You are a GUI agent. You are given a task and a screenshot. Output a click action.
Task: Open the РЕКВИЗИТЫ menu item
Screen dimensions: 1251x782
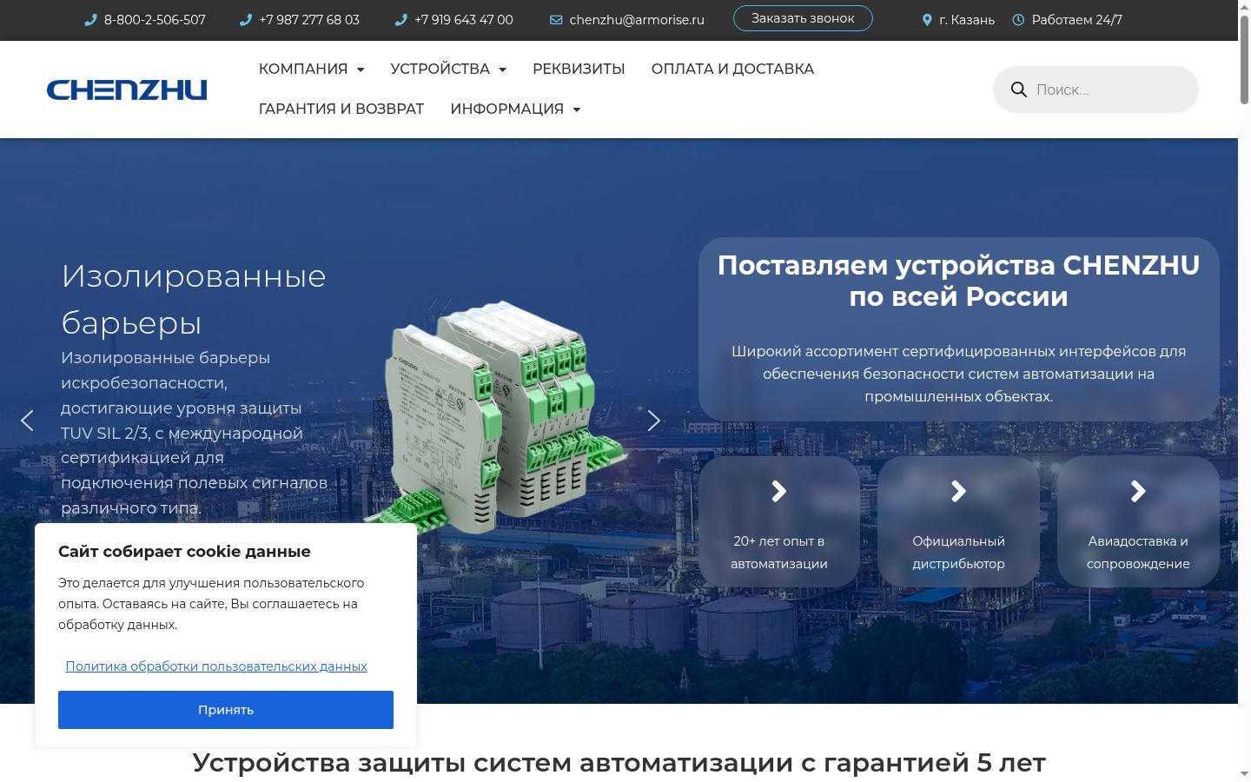tap(579, 70)
